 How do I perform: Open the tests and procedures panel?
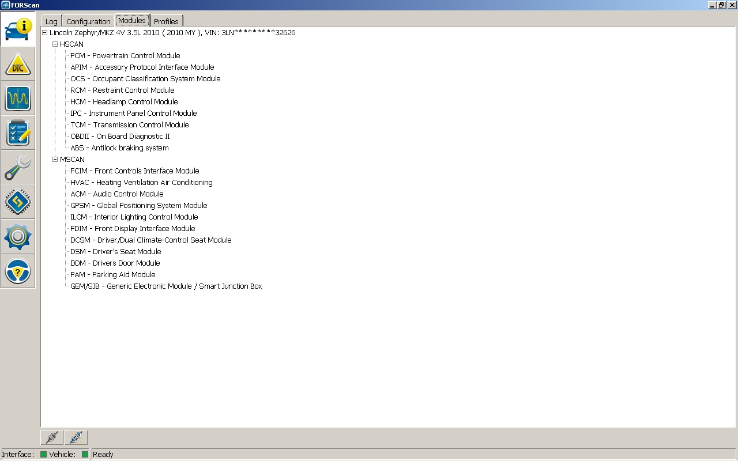click(18, 133)
